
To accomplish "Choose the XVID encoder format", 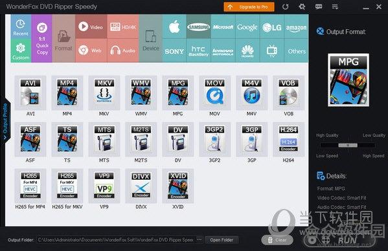I will (x=178, y=186).
